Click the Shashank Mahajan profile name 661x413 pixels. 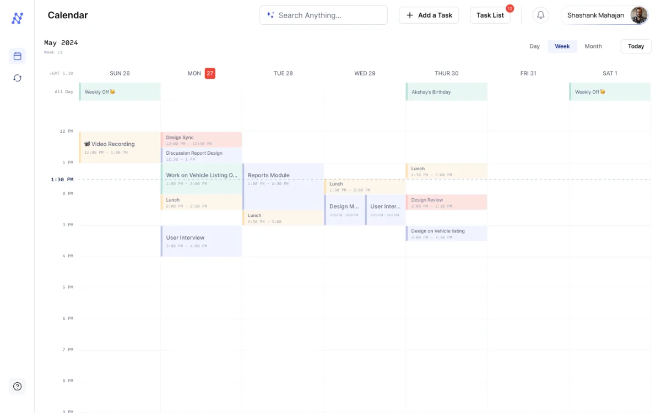pos(595,15)
